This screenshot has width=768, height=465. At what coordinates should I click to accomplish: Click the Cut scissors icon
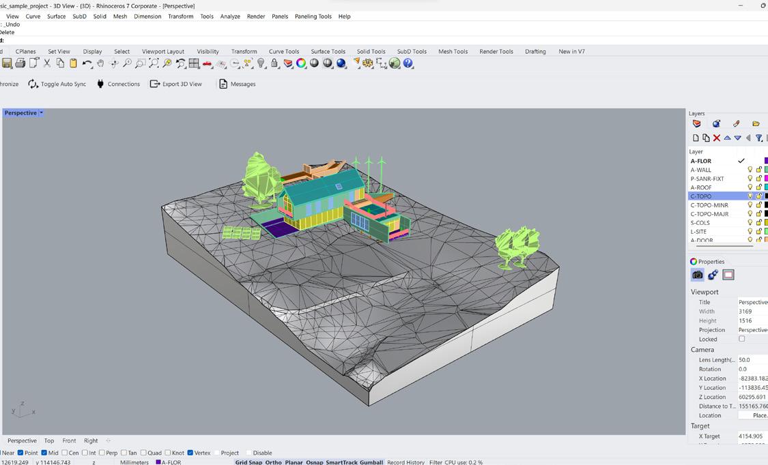point(47,63)
